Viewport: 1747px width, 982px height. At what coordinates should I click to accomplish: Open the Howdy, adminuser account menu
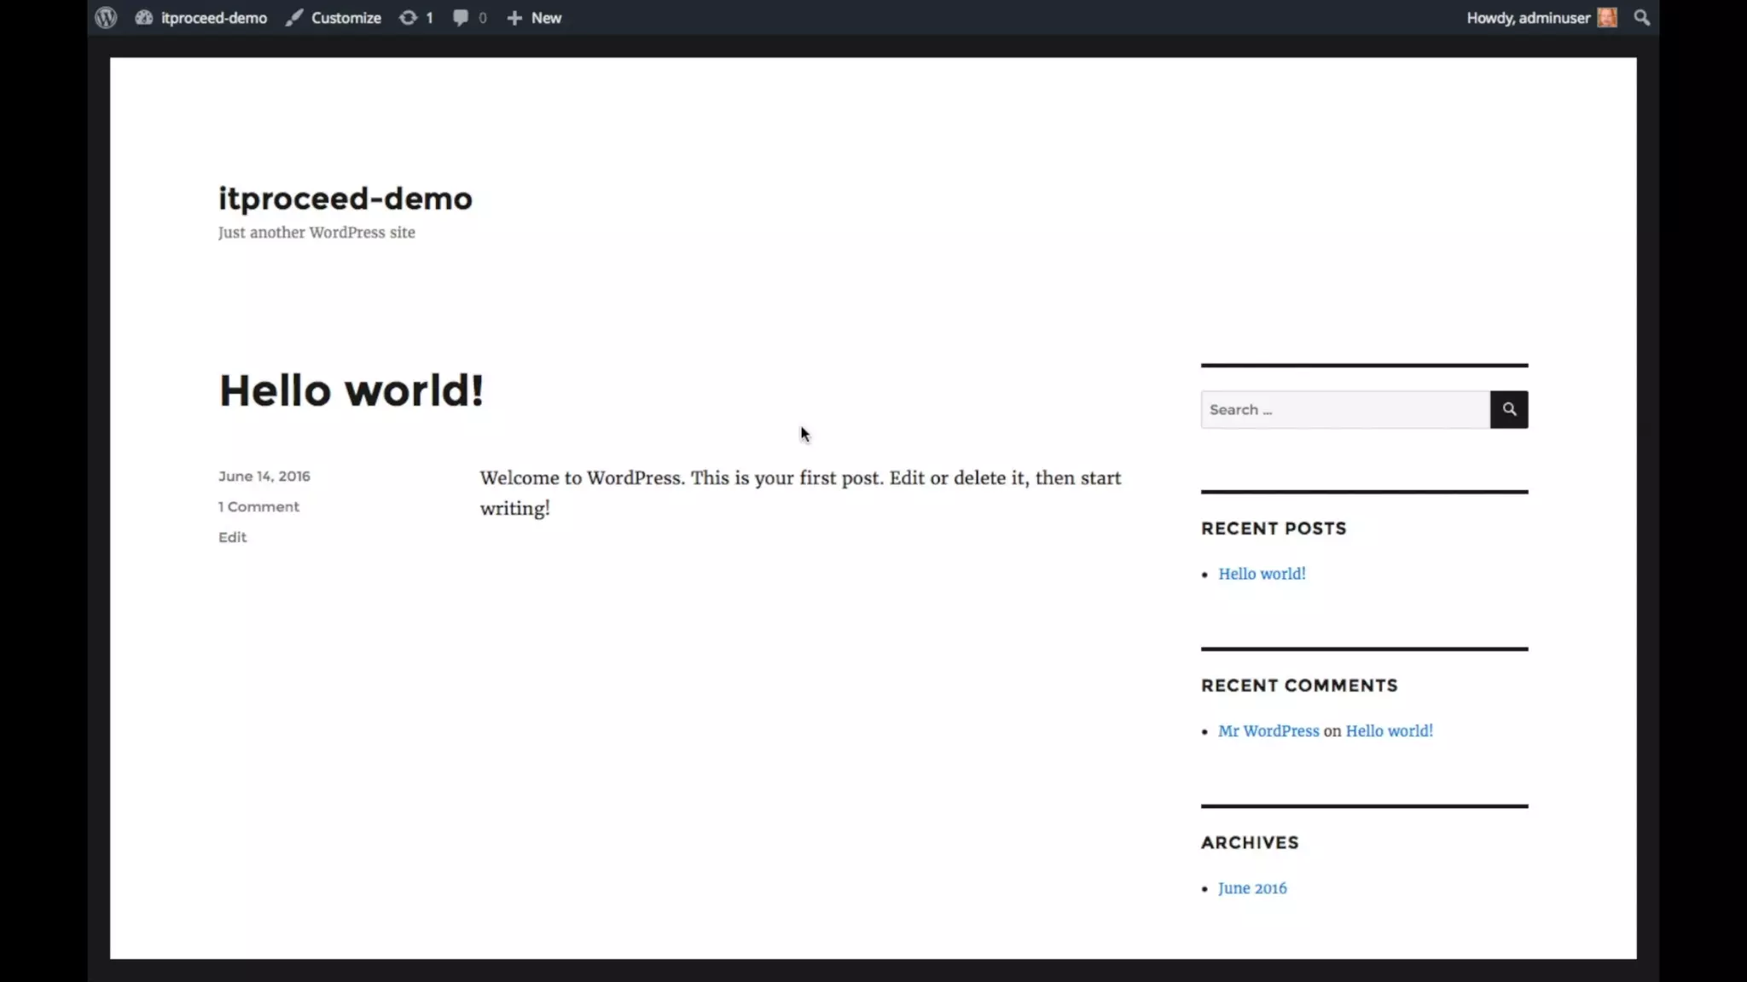[x=1527, y=17]
